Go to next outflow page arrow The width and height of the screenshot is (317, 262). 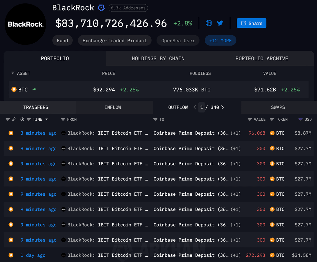(222, 107)
